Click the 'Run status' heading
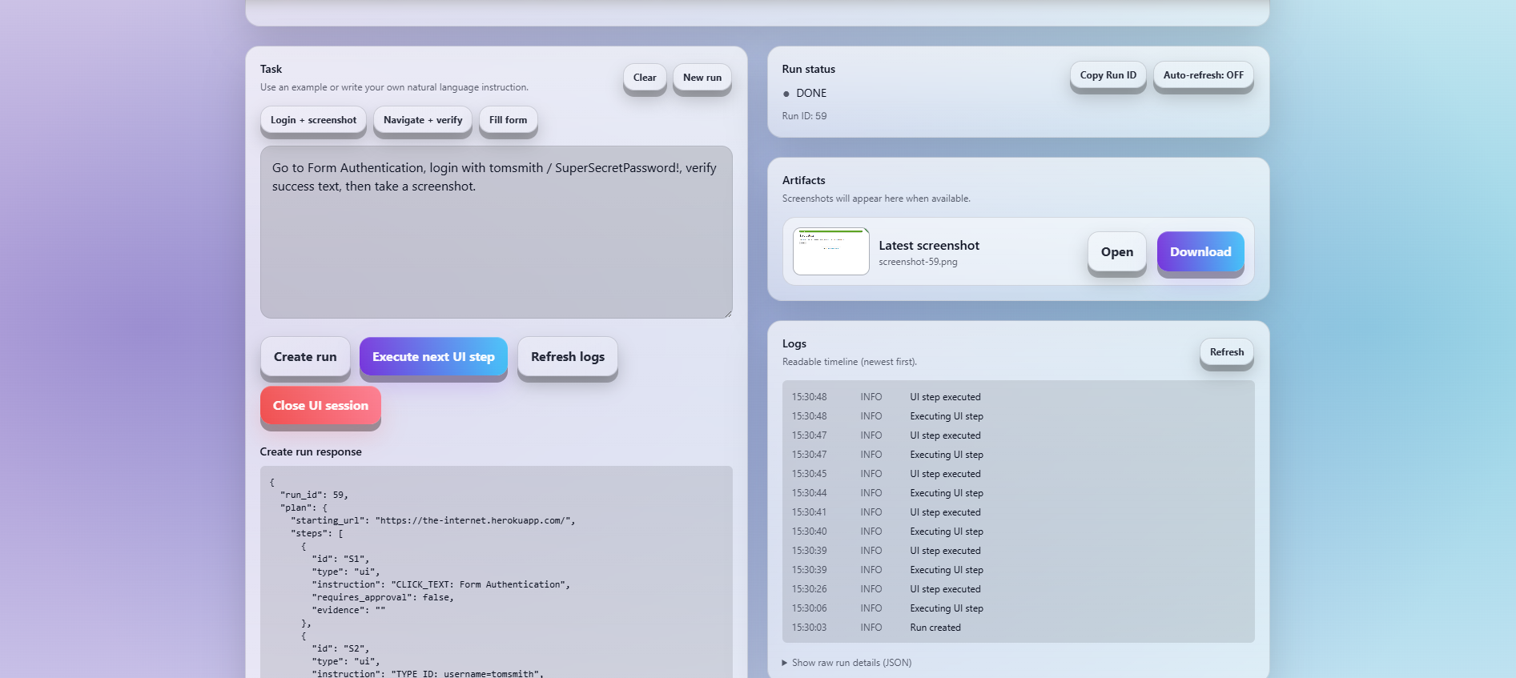 click(809, 70)
